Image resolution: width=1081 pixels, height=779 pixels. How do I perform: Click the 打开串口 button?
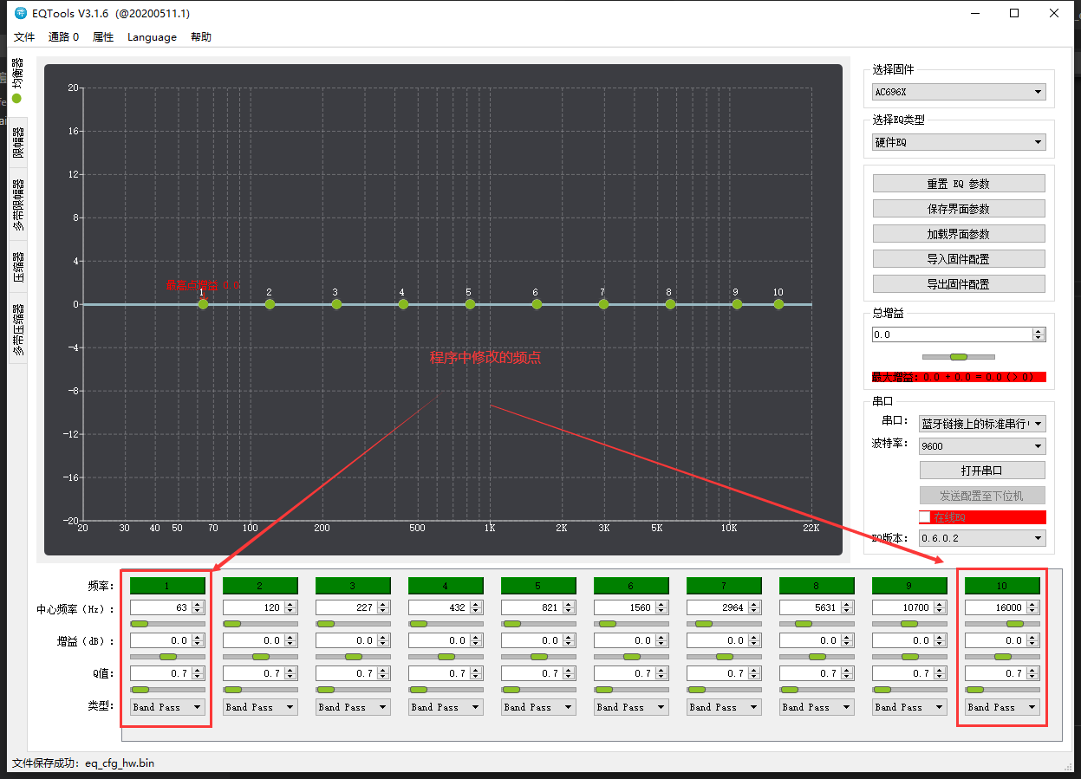[982, 471]
